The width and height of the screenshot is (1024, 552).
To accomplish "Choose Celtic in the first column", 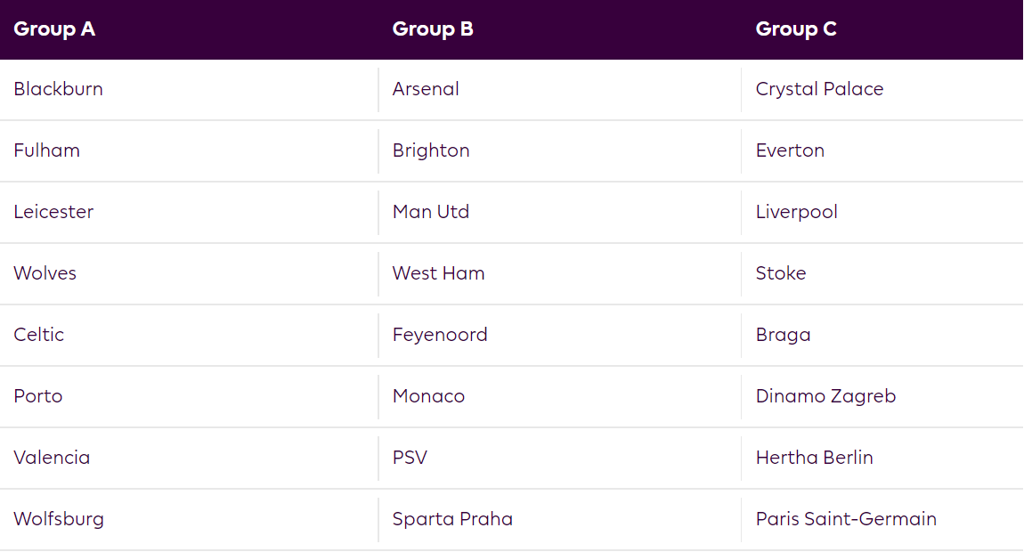I will click(39, 335).
